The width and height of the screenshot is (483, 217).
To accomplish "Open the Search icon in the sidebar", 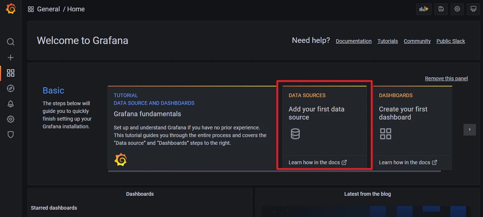I will click(11, 42).
